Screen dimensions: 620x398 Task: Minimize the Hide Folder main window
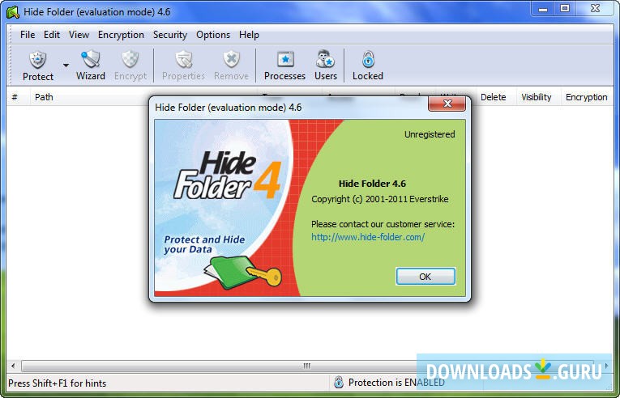(543, 9)
